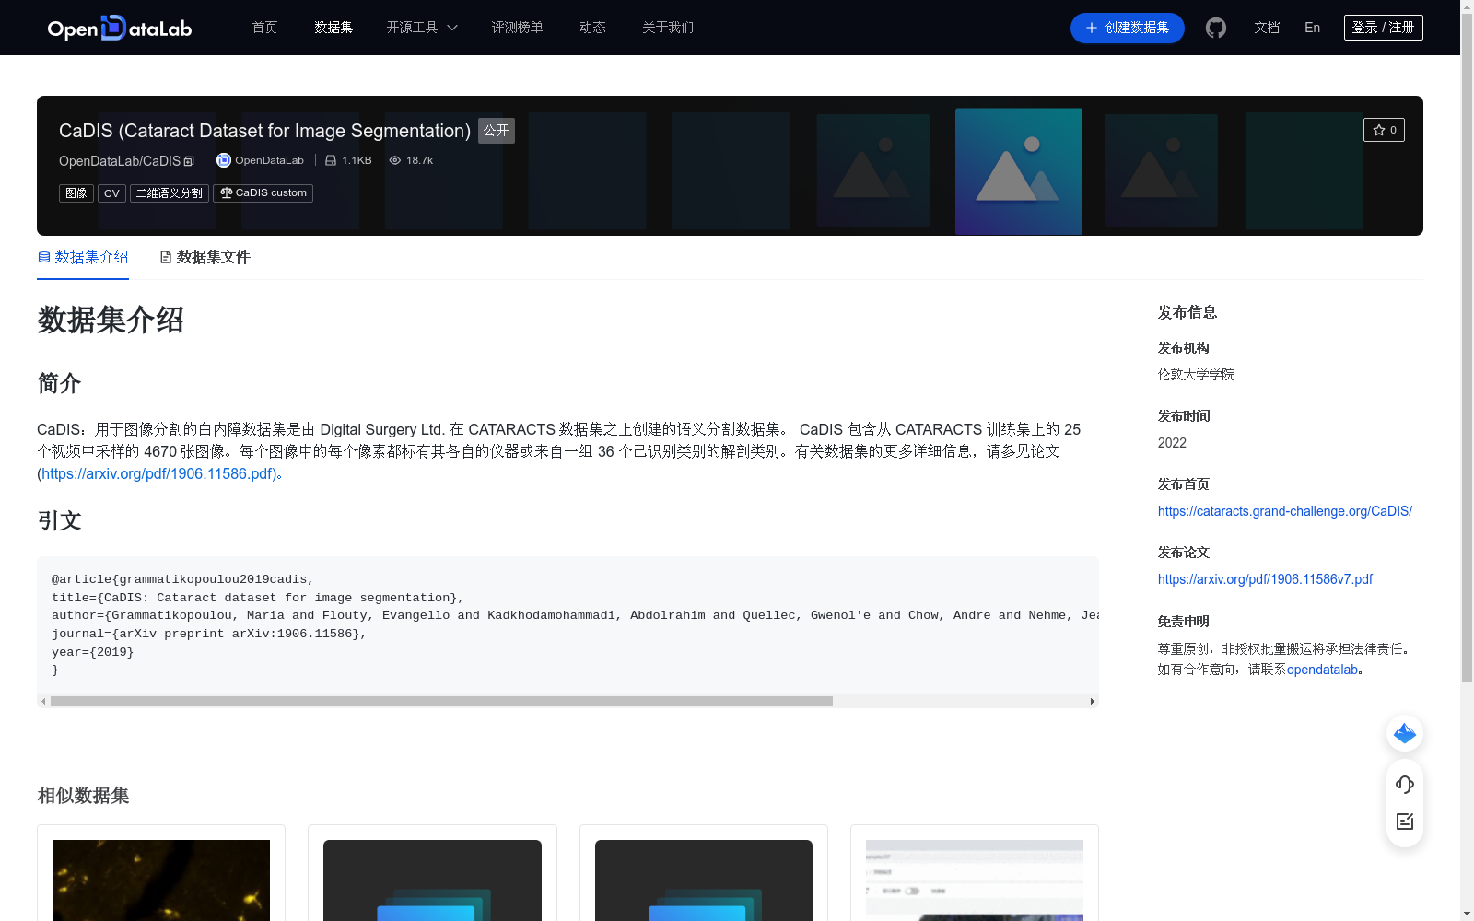Navigate to the 数据集 menu item
Viewport: 1474px width, 921px height.
333,28
